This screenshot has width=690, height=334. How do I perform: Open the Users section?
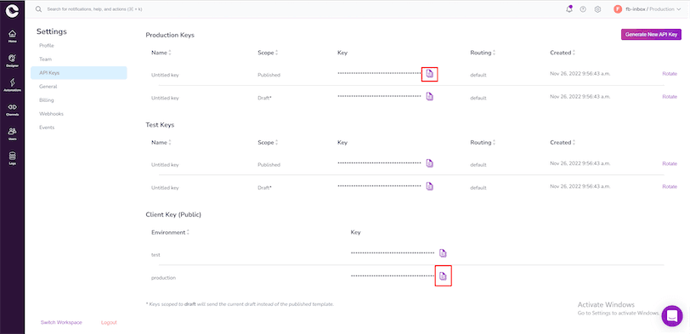tap(12, 133)
